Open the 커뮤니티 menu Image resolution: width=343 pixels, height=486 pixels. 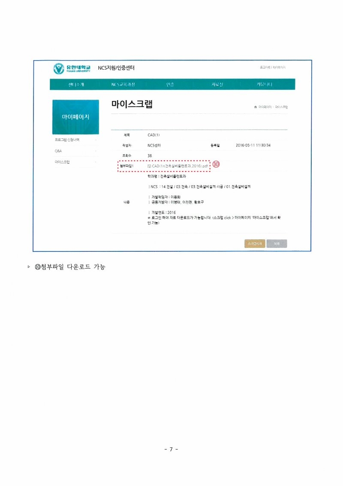(265, 84)
